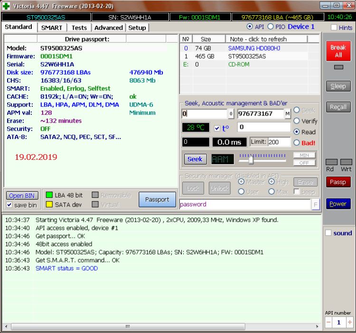Viewport: 356px width, 333px height.
Task: Click the end LBA field 976773167
Action: [261, 114]
